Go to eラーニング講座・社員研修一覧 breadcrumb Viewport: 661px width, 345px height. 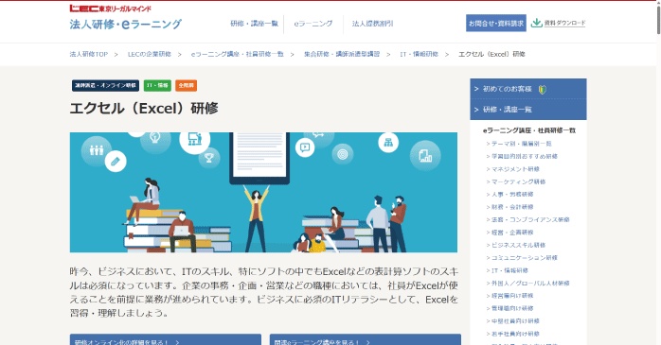click(238, 54)
